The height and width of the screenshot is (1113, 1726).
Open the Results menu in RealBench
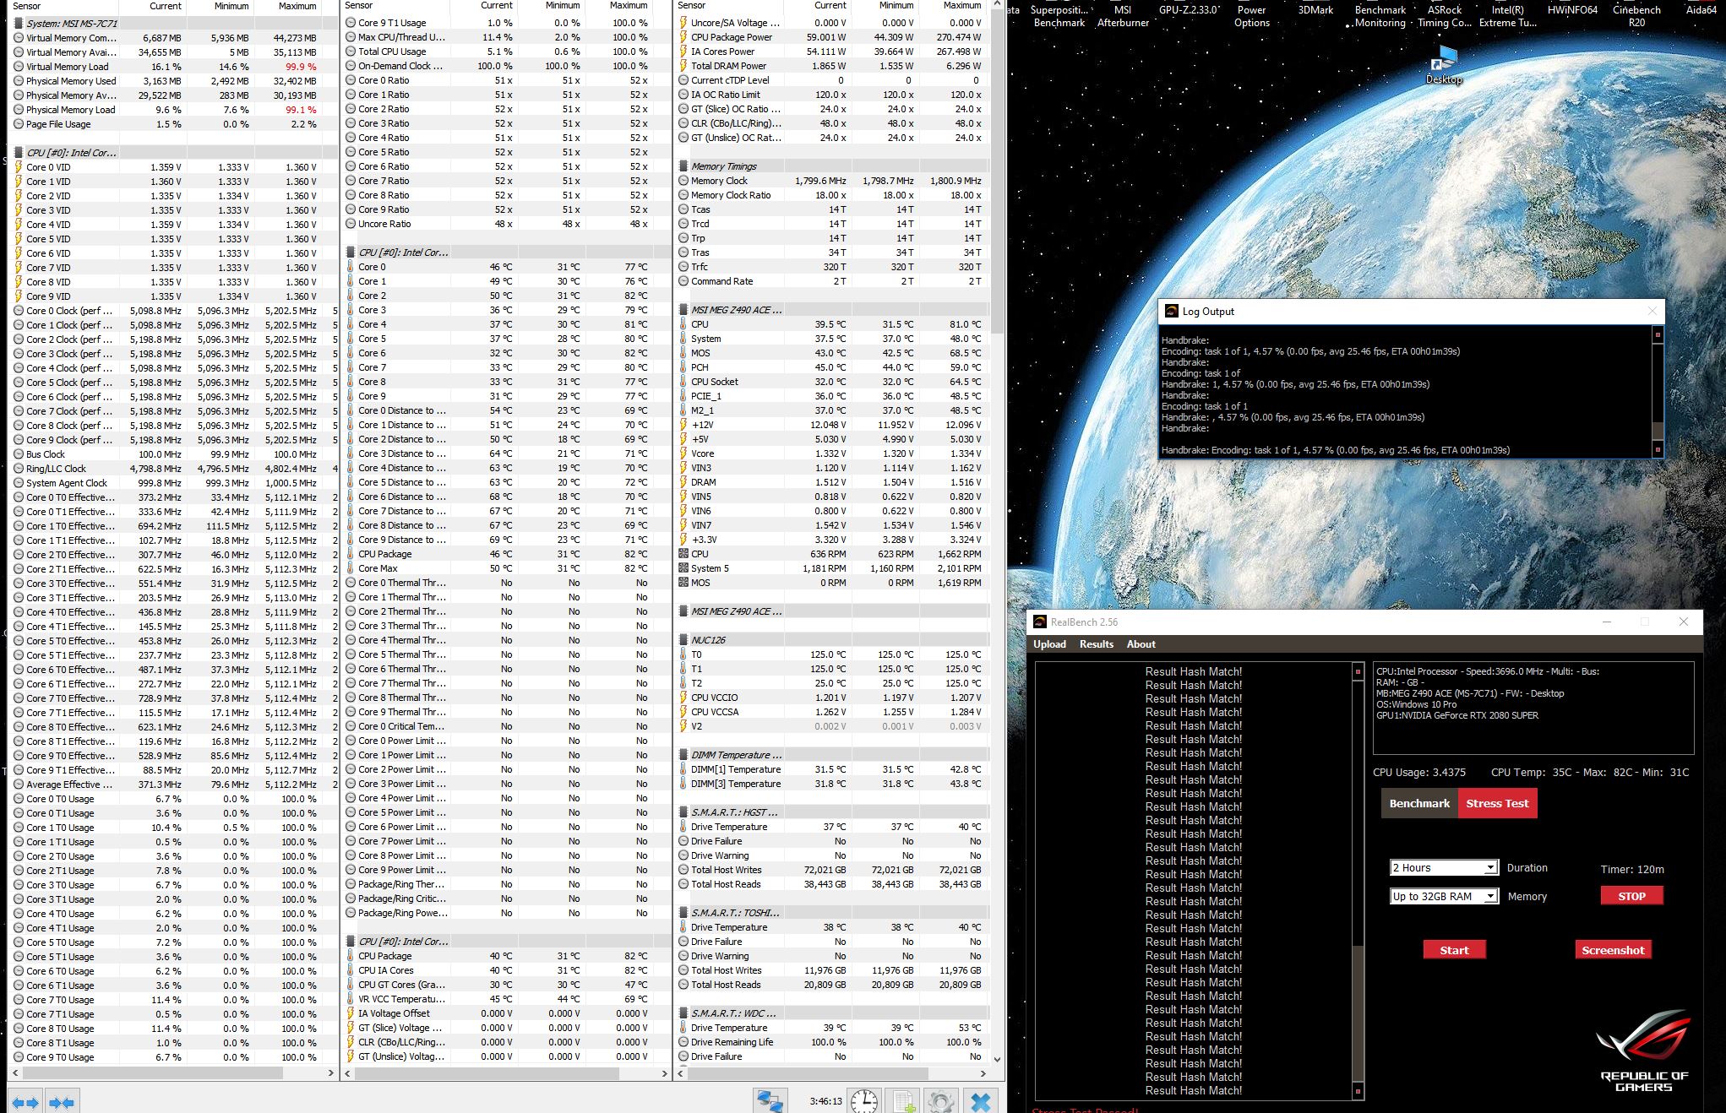click(x=1096, y=644)
